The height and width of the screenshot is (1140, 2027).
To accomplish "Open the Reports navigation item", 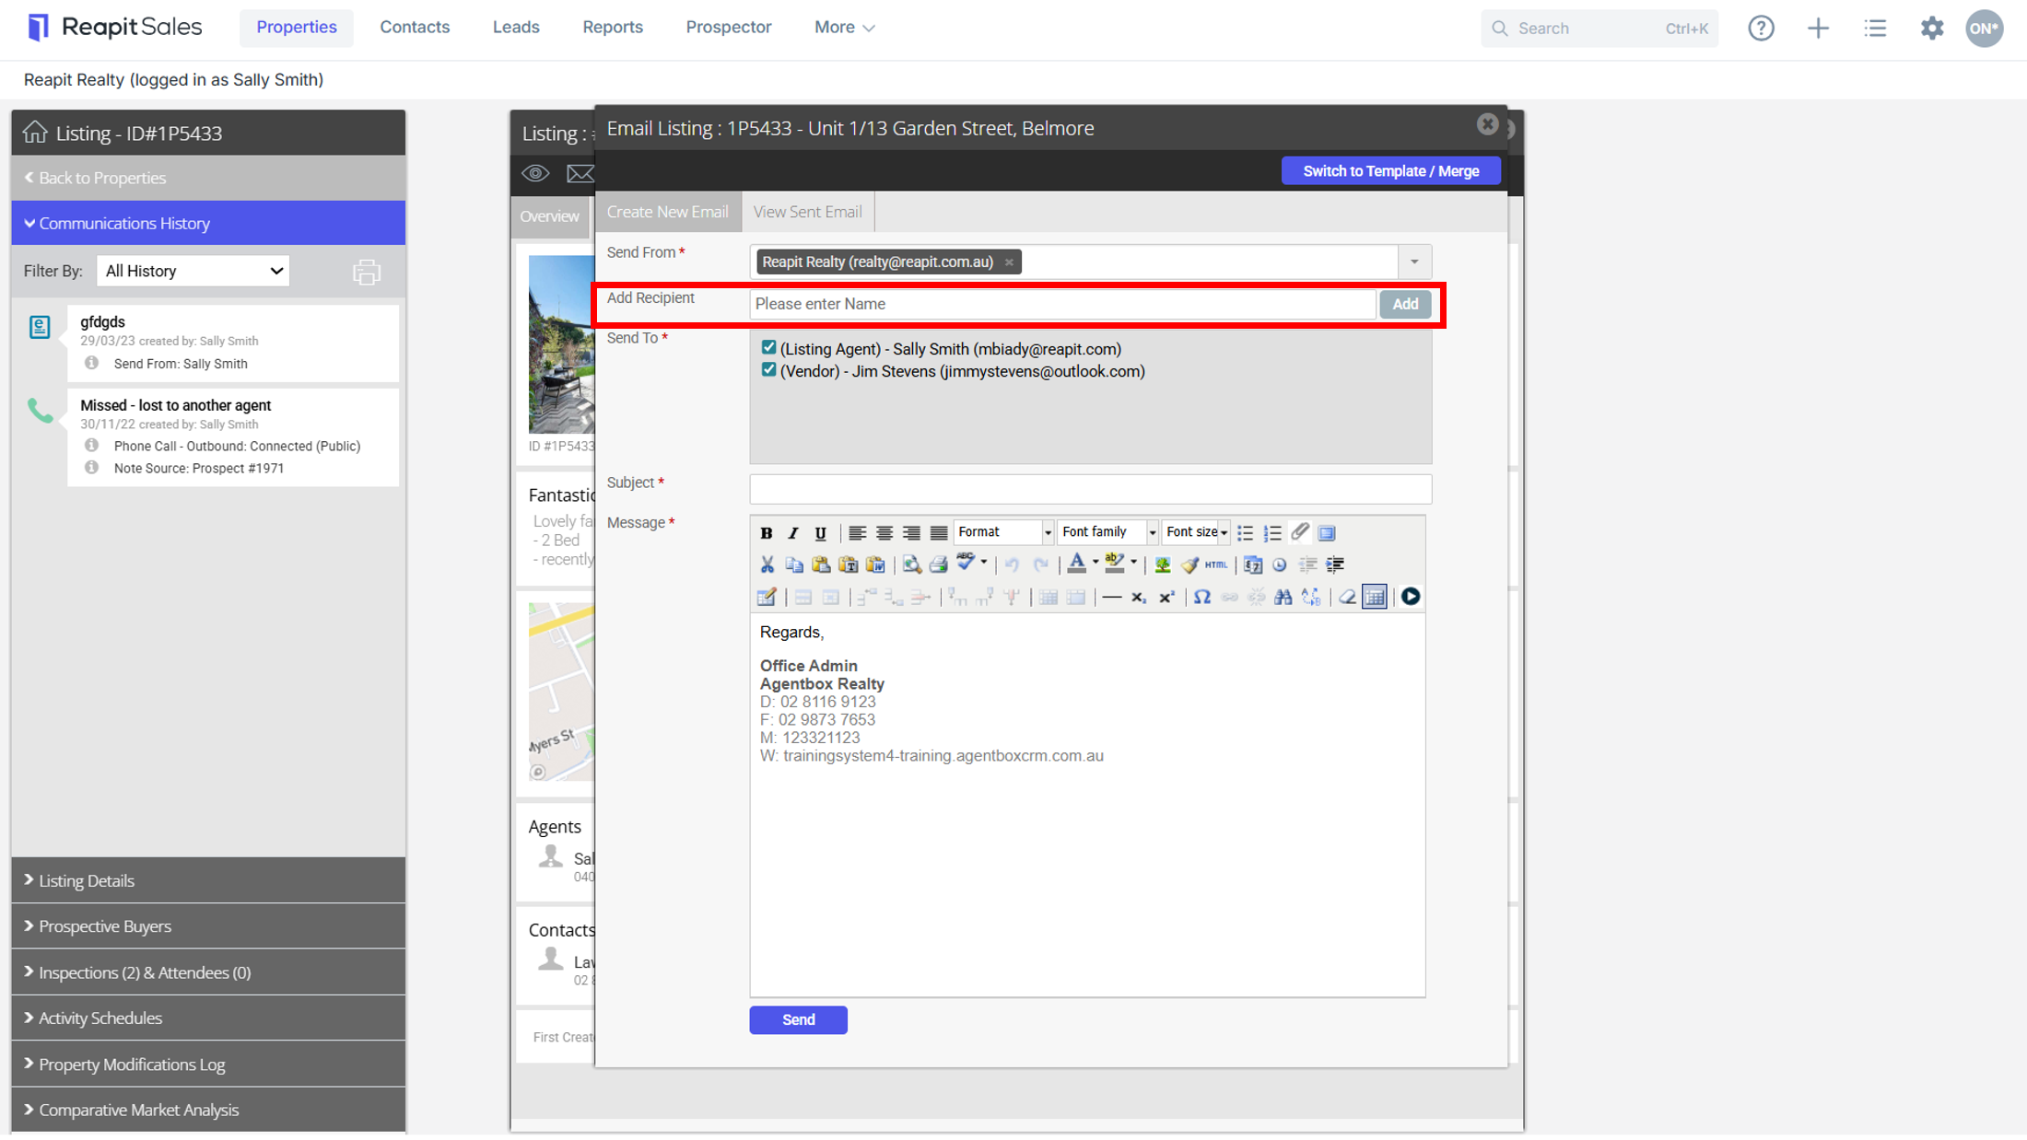I will coord(613,28).
